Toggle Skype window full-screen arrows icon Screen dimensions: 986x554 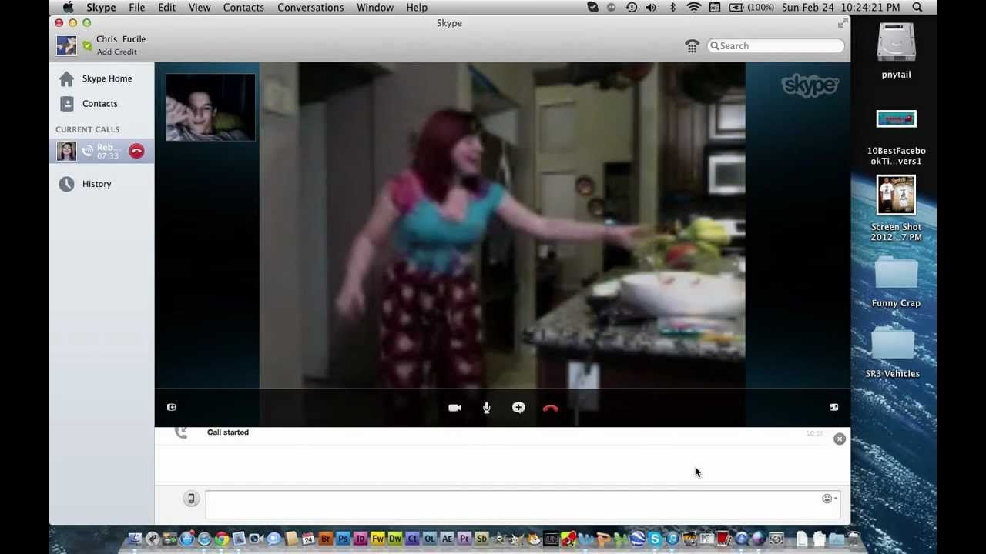842,23
